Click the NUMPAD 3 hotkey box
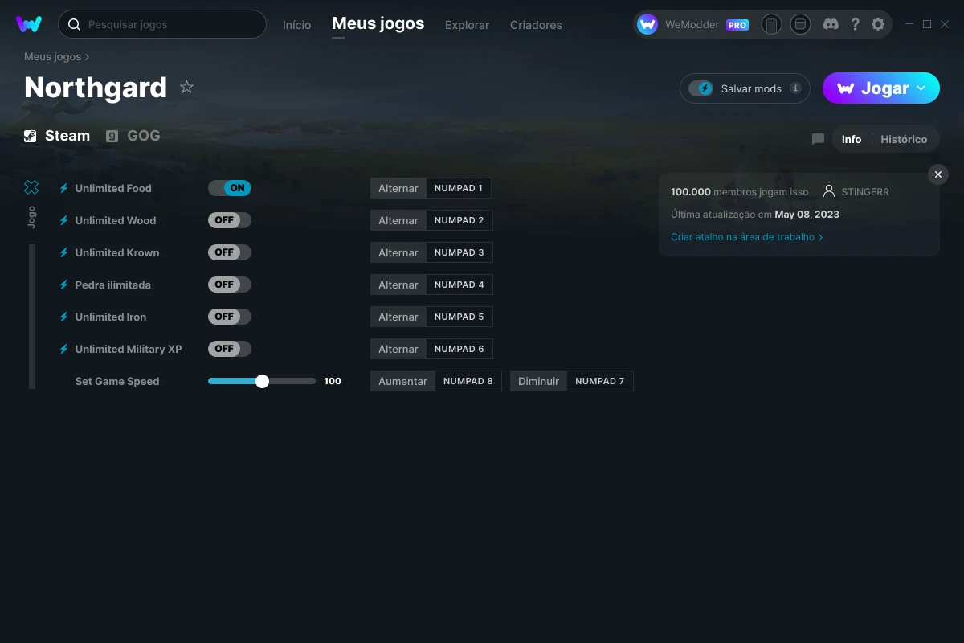Screen dimensions: 964x643 (x=460, y=252)
